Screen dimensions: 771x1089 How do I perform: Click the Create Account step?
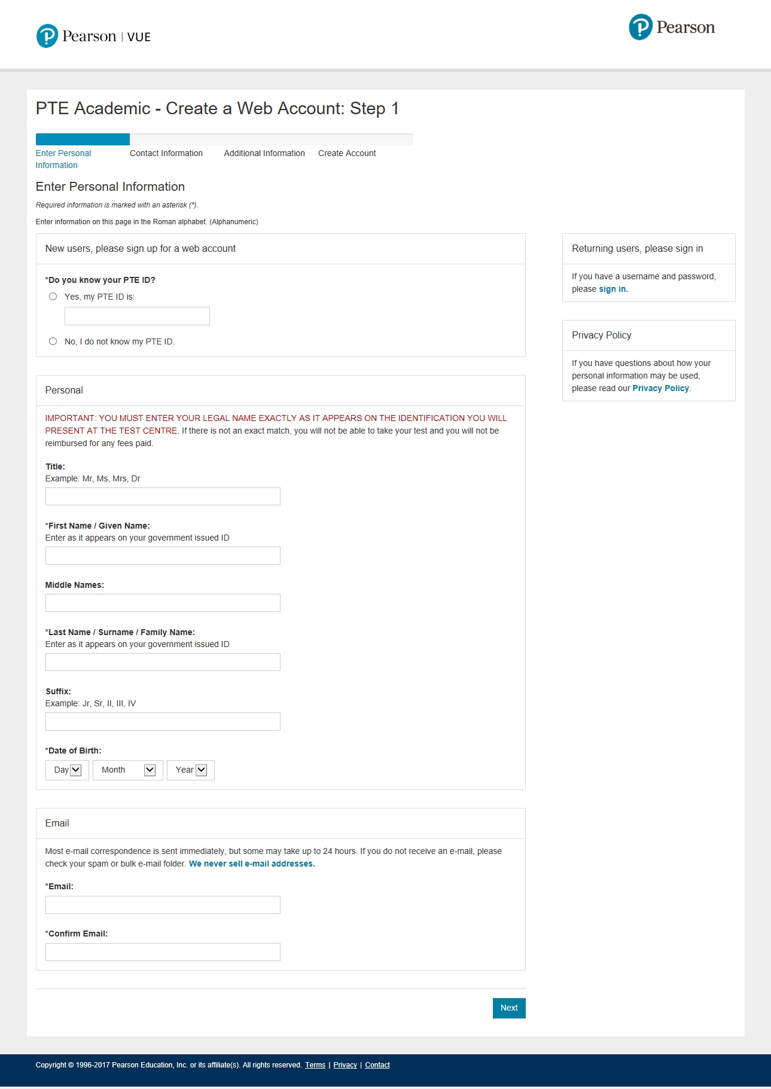pyautogui.click(x=347, y=153)
